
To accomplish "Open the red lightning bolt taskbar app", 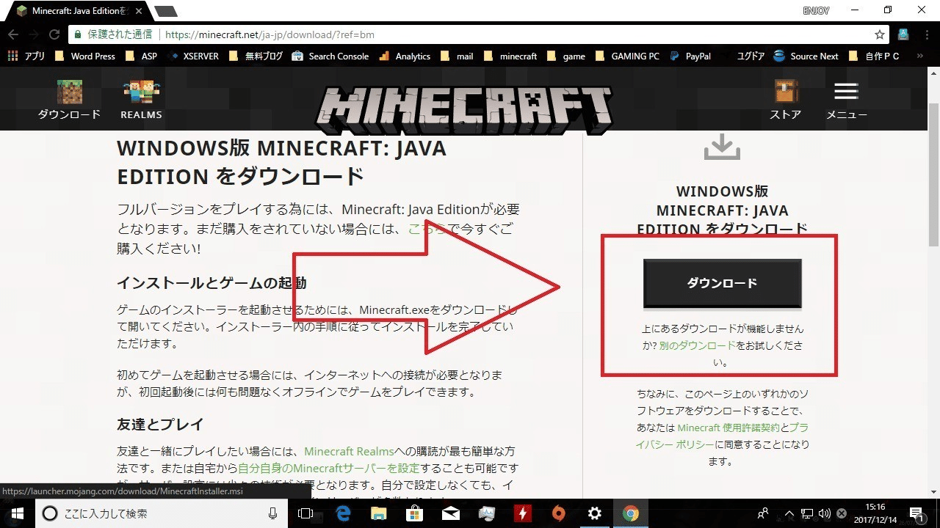I will point(523,513).
